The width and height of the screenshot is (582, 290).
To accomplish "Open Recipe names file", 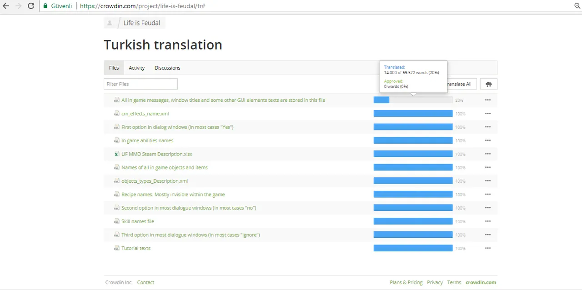I will [x=173, y=194].
